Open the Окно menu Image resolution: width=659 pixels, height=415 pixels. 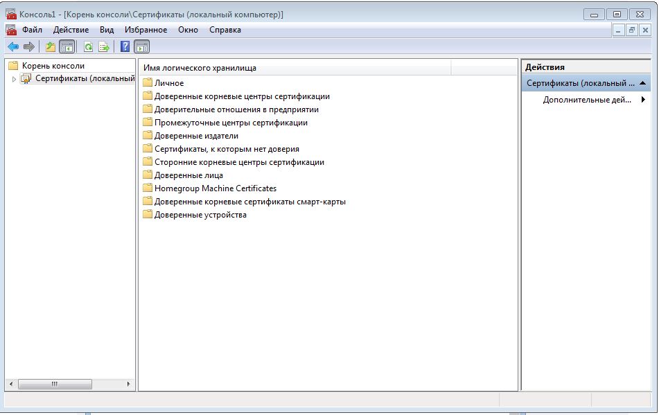188,30
